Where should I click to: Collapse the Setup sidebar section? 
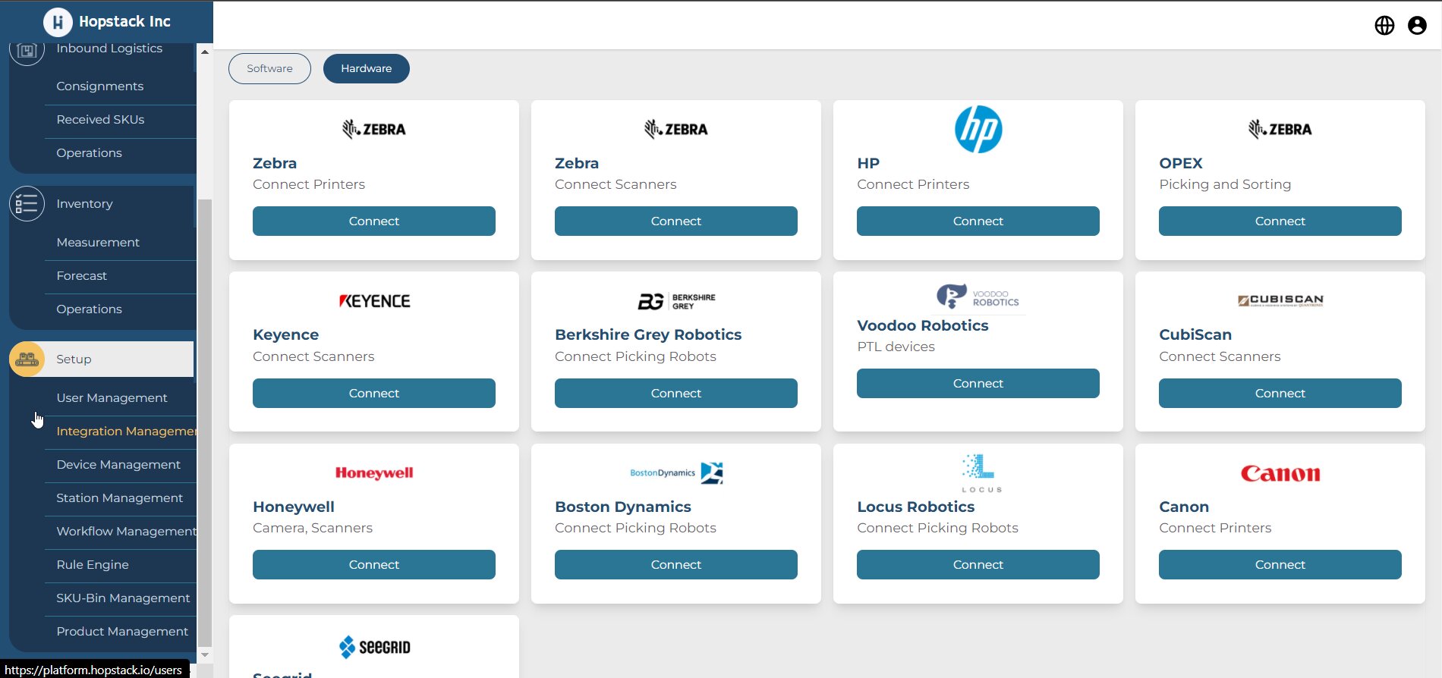74,359
